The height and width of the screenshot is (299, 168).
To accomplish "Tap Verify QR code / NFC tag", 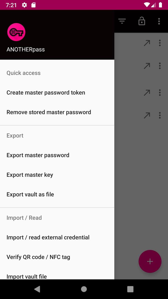I will [38, 257].
